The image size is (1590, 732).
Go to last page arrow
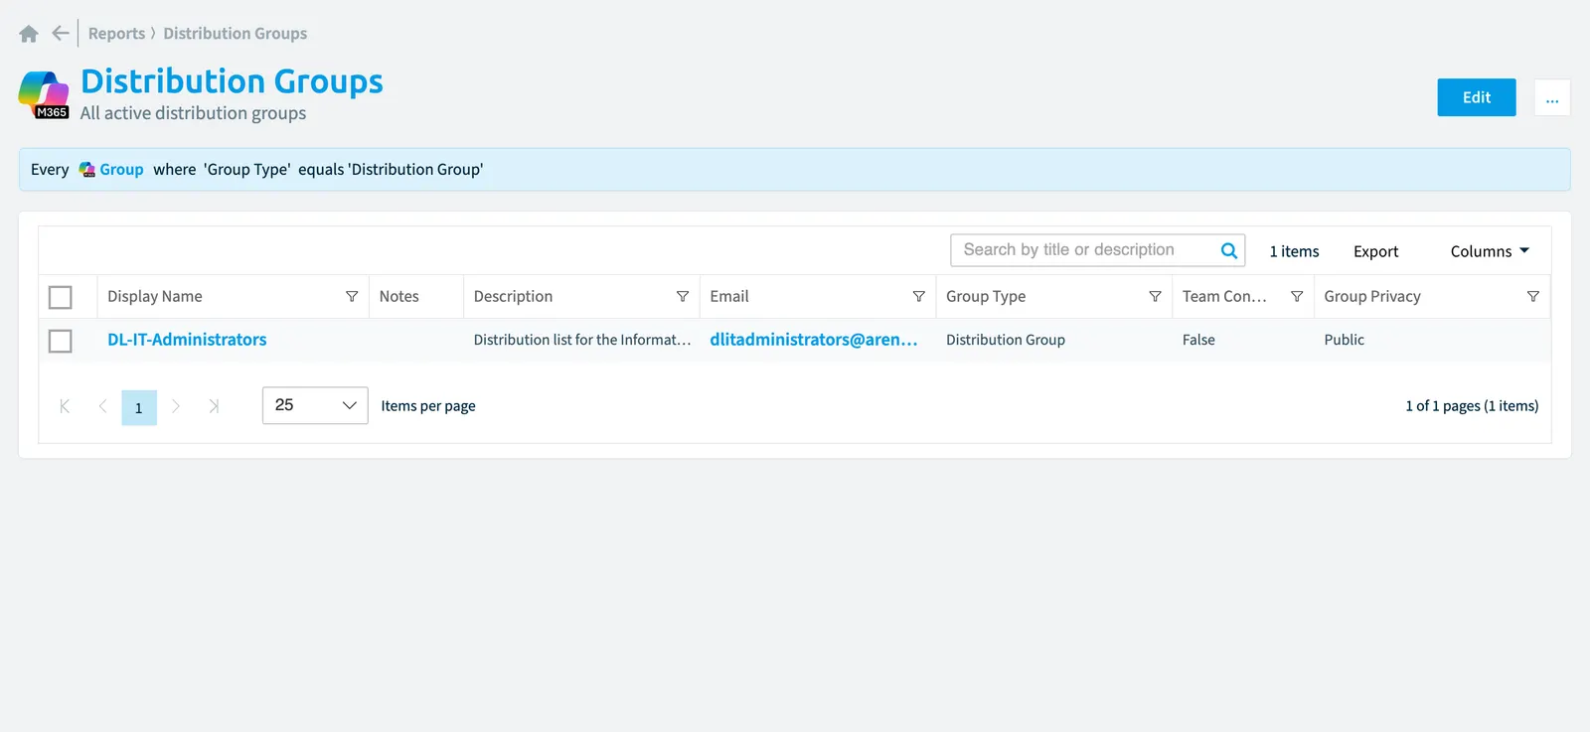(x=214, y=406)
